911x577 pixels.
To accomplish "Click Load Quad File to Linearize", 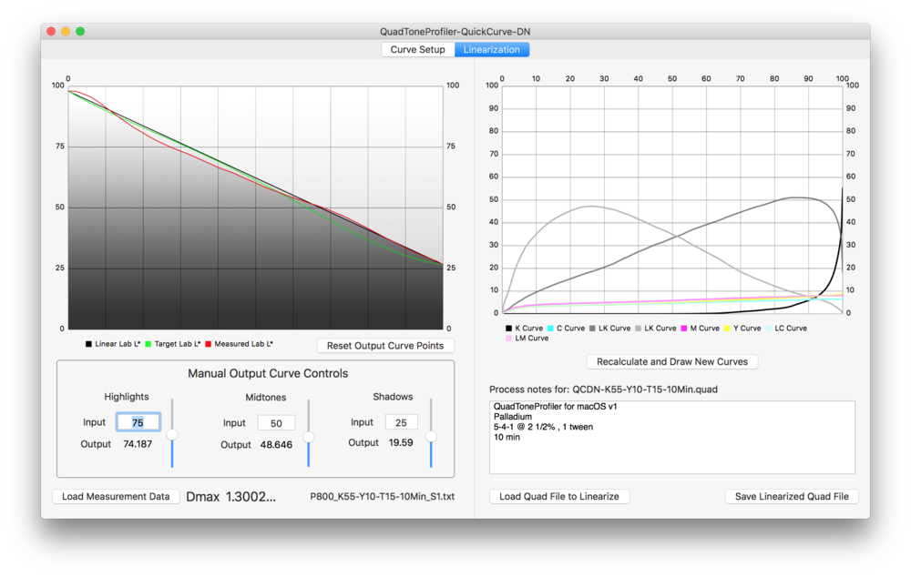I will pyautogui.click(x=559, y=496).
